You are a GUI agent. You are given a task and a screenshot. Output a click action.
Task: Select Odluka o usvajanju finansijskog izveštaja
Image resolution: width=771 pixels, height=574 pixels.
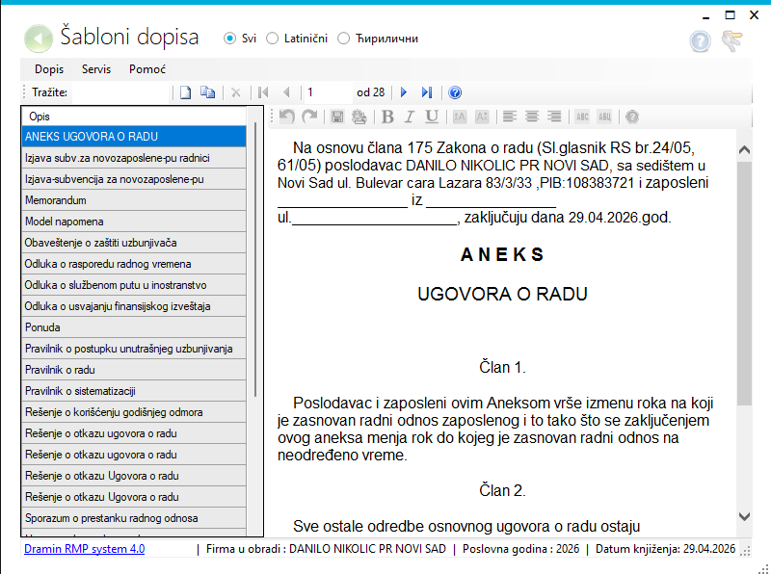point(134,306)
